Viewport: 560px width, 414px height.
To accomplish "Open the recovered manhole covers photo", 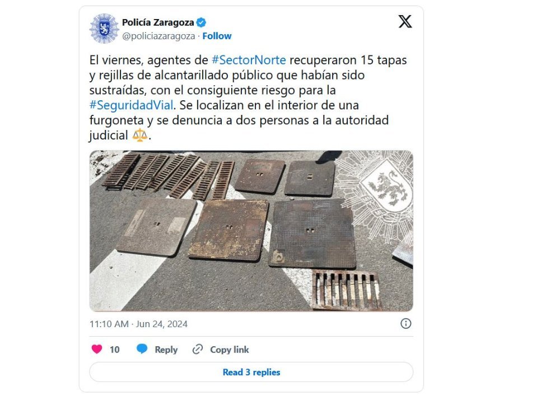I will [x=251, y=231].
